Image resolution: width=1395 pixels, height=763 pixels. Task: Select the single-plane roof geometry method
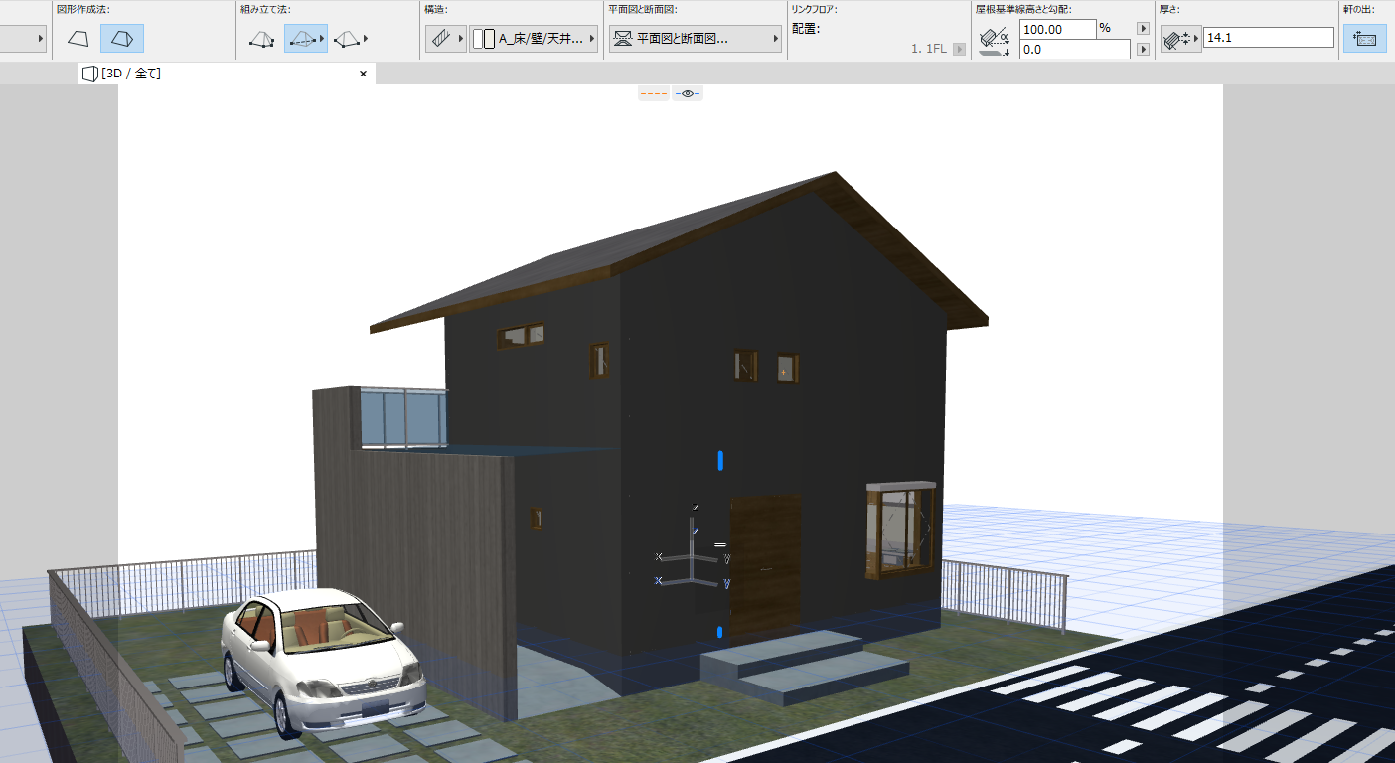[77, 39]
